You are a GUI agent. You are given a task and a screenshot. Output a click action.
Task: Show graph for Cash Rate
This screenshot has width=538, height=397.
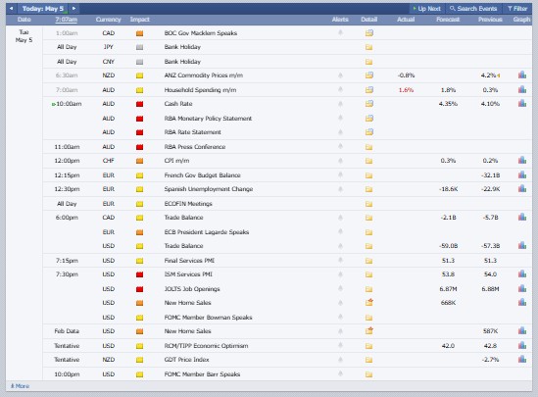pyautogui.click(x=522, y=103)
